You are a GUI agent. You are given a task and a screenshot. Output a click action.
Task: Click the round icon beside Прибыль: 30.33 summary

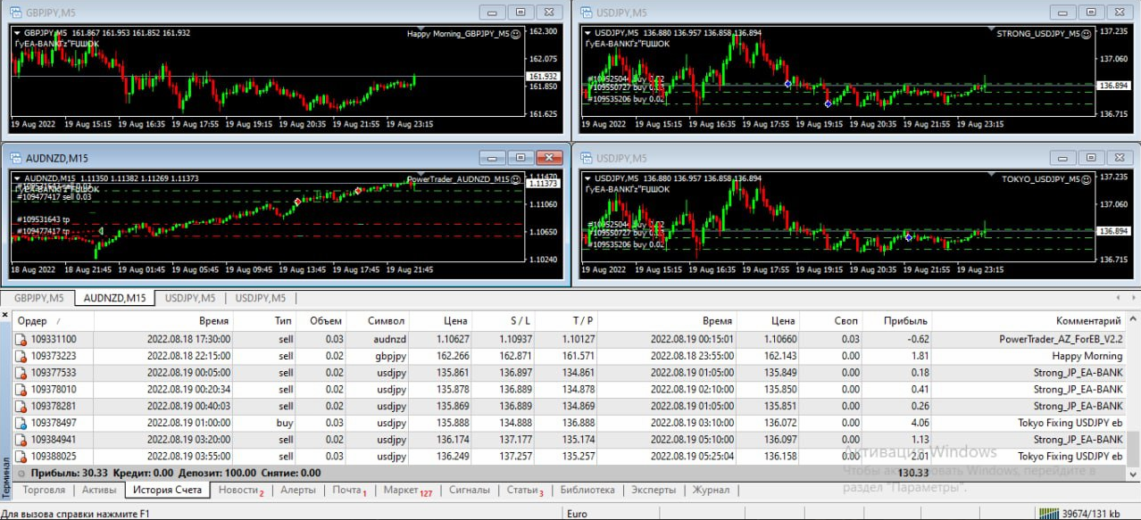click(x=21, y=473)
